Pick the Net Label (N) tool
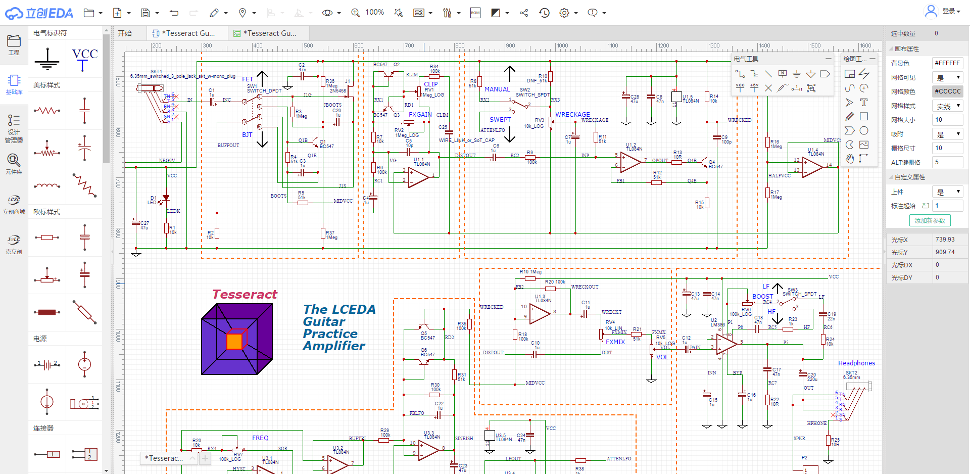The image size is (970, 474). pyautogui.click(x=782, y=74)
